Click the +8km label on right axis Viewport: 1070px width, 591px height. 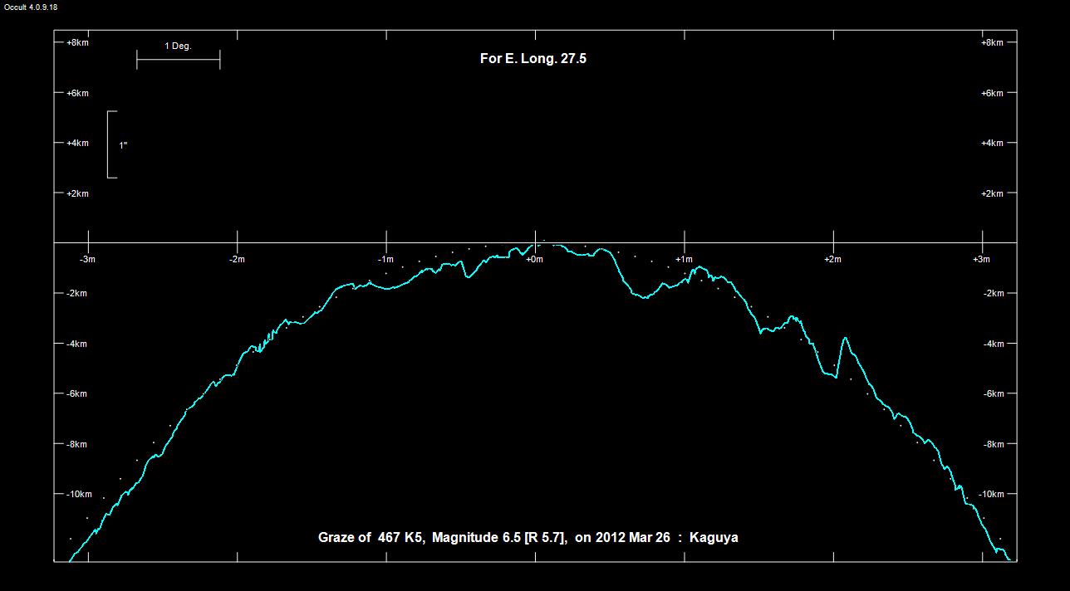(x=993, y=42)
